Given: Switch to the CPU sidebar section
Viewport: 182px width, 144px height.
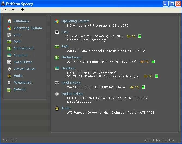Looking at the screenshot, I should pos(17,35).
